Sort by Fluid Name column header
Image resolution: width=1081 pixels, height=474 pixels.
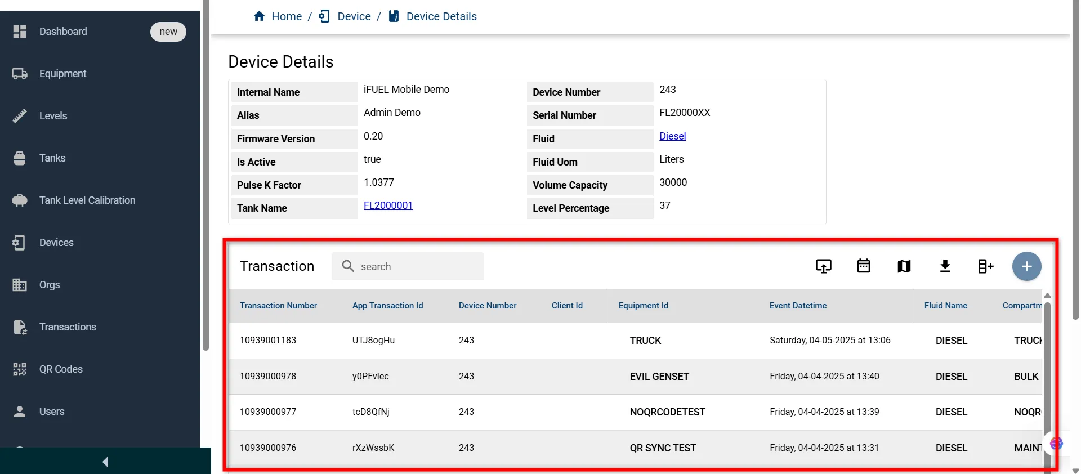click(x=946, y=306)
